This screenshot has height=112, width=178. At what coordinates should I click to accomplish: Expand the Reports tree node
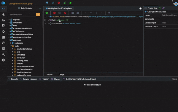[x=9, y=20]
